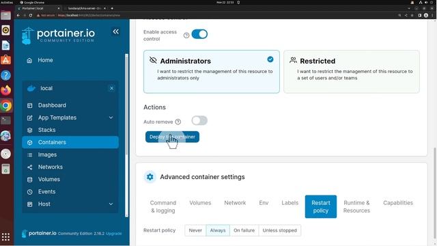Click the Images list icon

pyautogui.click(x=29, y=155)
